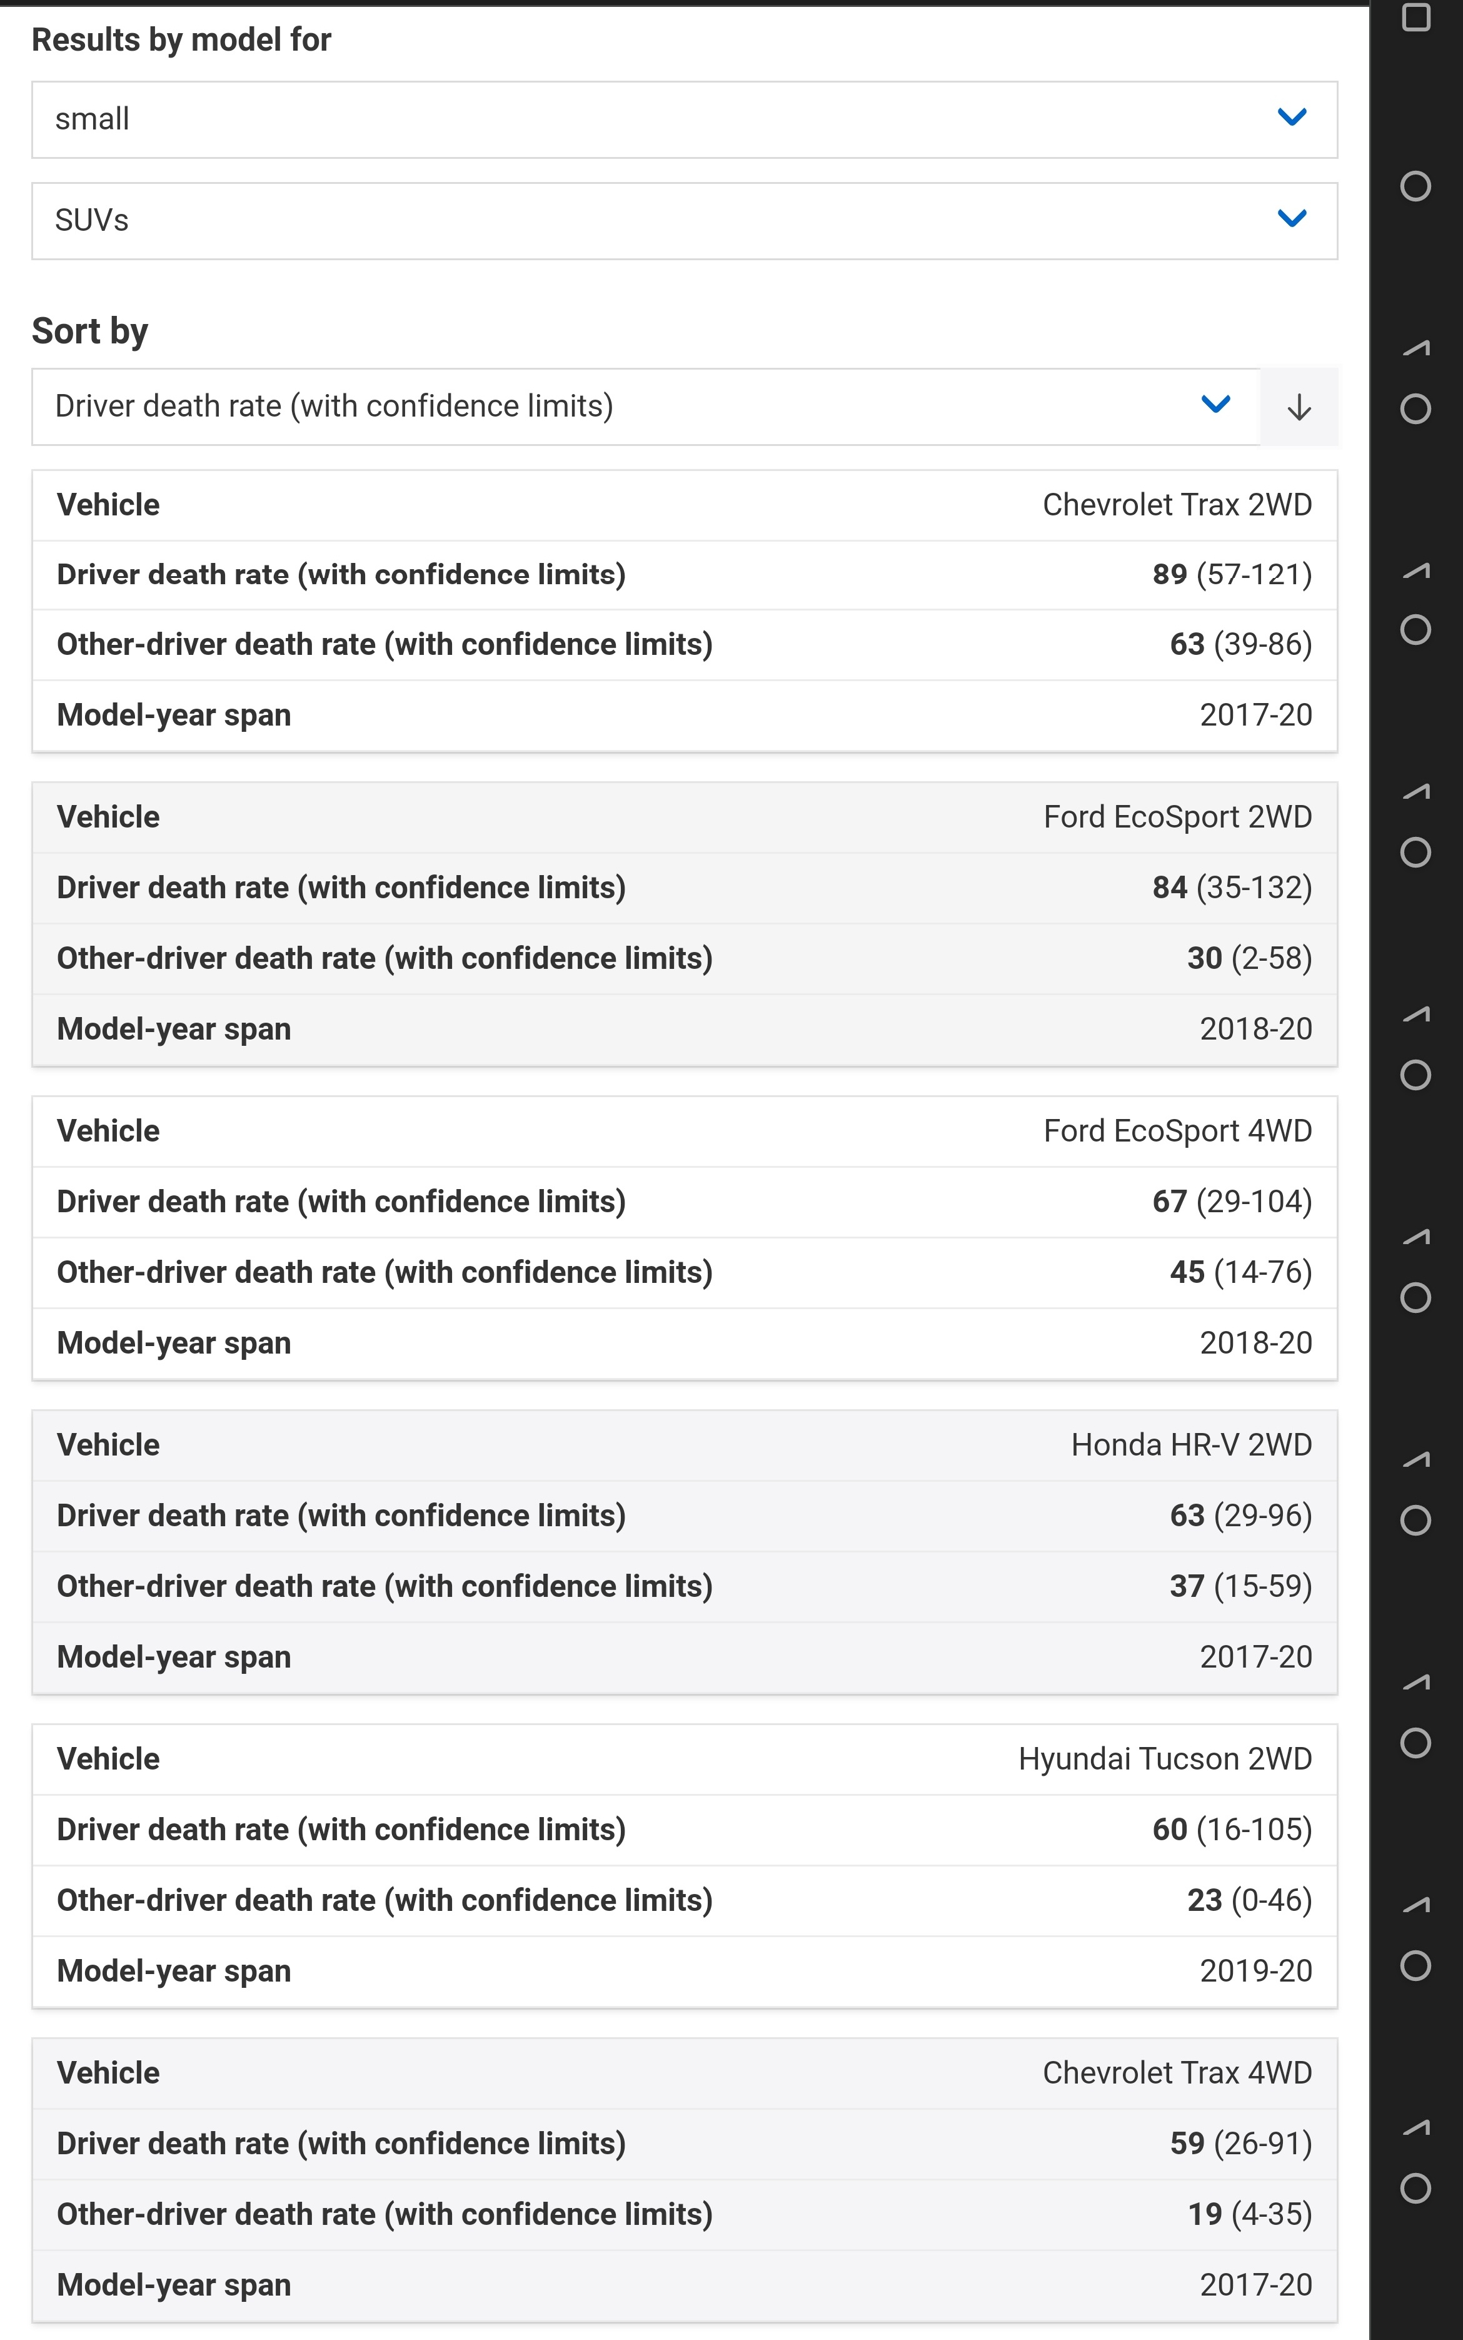Select the Ford EcoSport 2WD vehicle row

tap(685, 818)
